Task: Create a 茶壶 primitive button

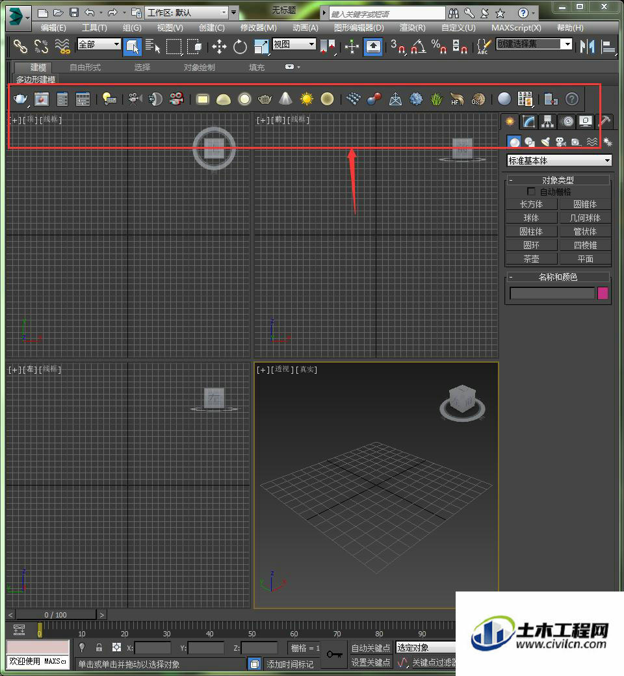Action: (x=531, y=259)
